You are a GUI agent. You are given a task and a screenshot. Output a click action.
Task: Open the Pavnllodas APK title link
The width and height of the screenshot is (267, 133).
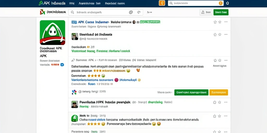coord(105,102)
